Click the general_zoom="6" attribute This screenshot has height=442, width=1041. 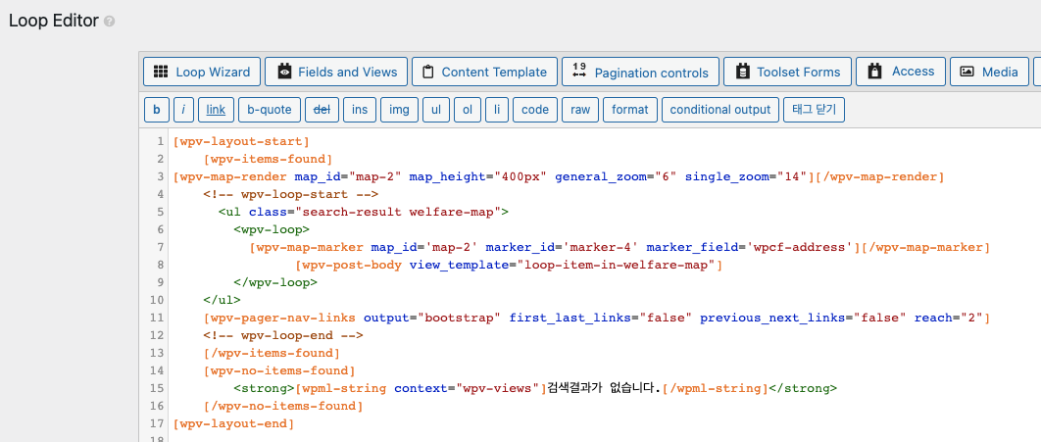616,176
